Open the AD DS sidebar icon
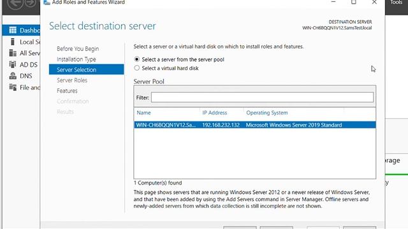 (13, 64)
